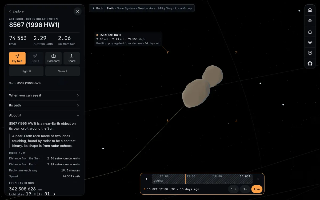Open the Home view icon
320x200 pixels.
click(x=310, y=10)
